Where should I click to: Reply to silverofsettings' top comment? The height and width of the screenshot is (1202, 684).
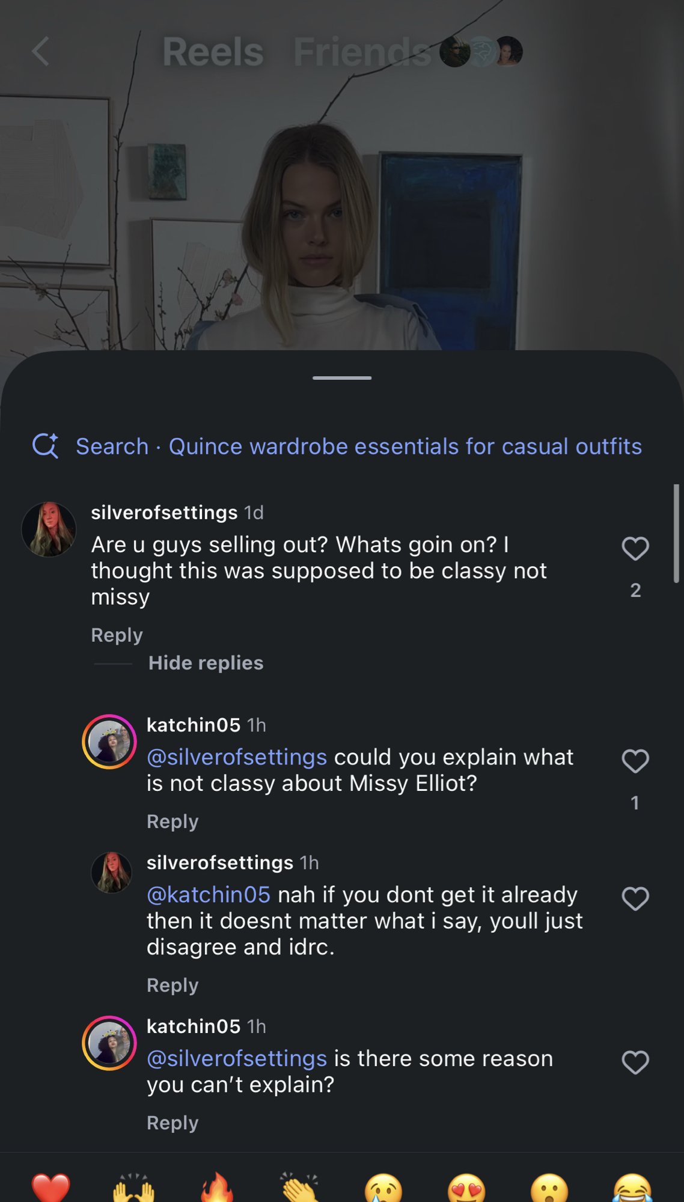pos(117,635)
